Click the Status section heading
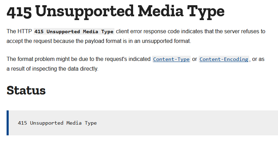 (26, 90)
